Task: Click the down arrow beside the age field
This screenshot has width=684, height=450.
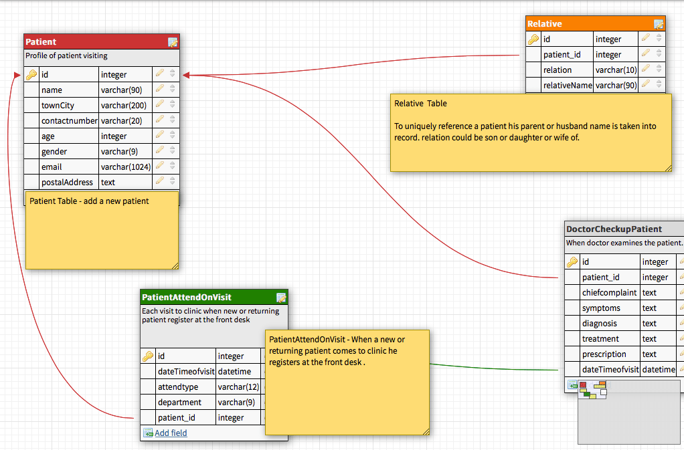Action: tap(173, 138)
